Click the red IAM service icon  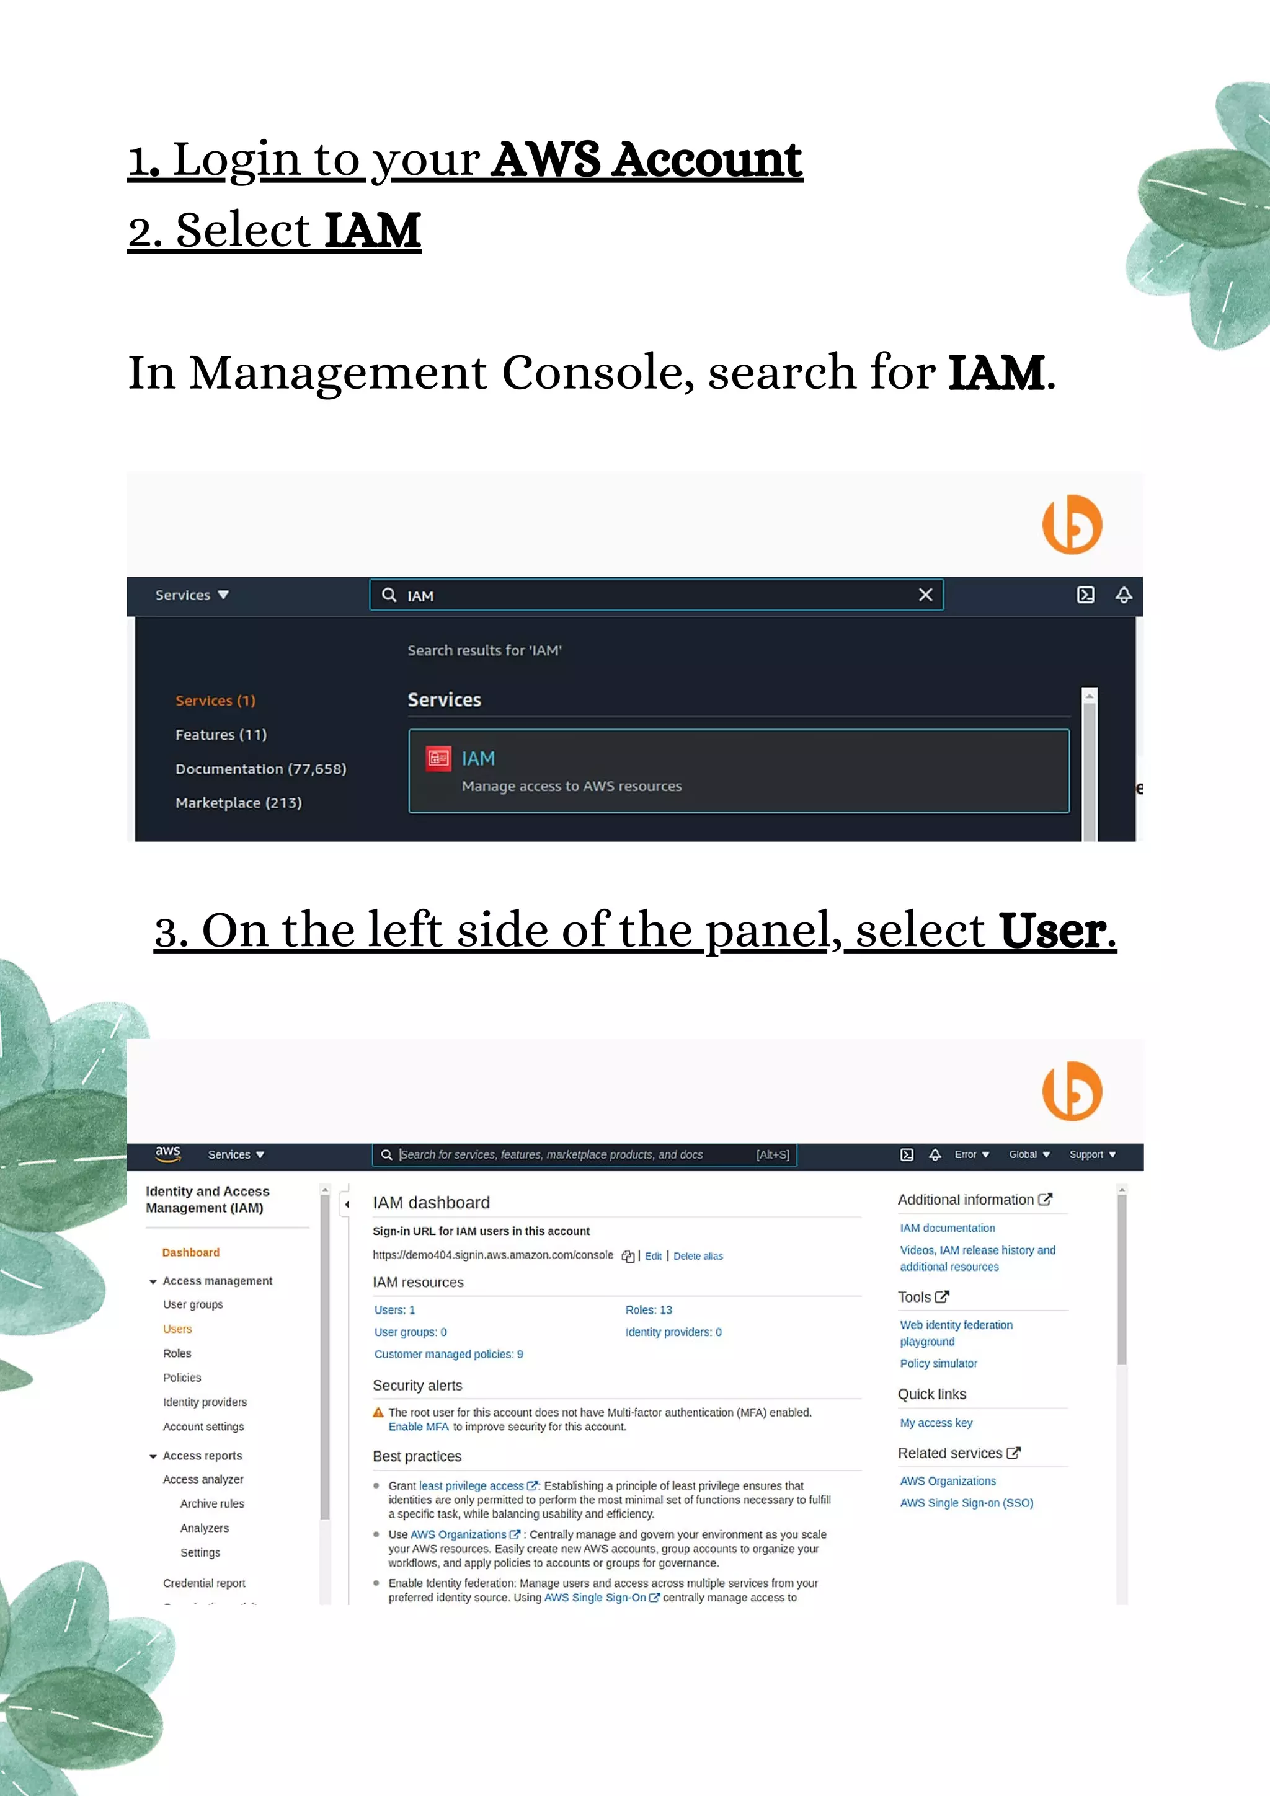click(438, 758)
